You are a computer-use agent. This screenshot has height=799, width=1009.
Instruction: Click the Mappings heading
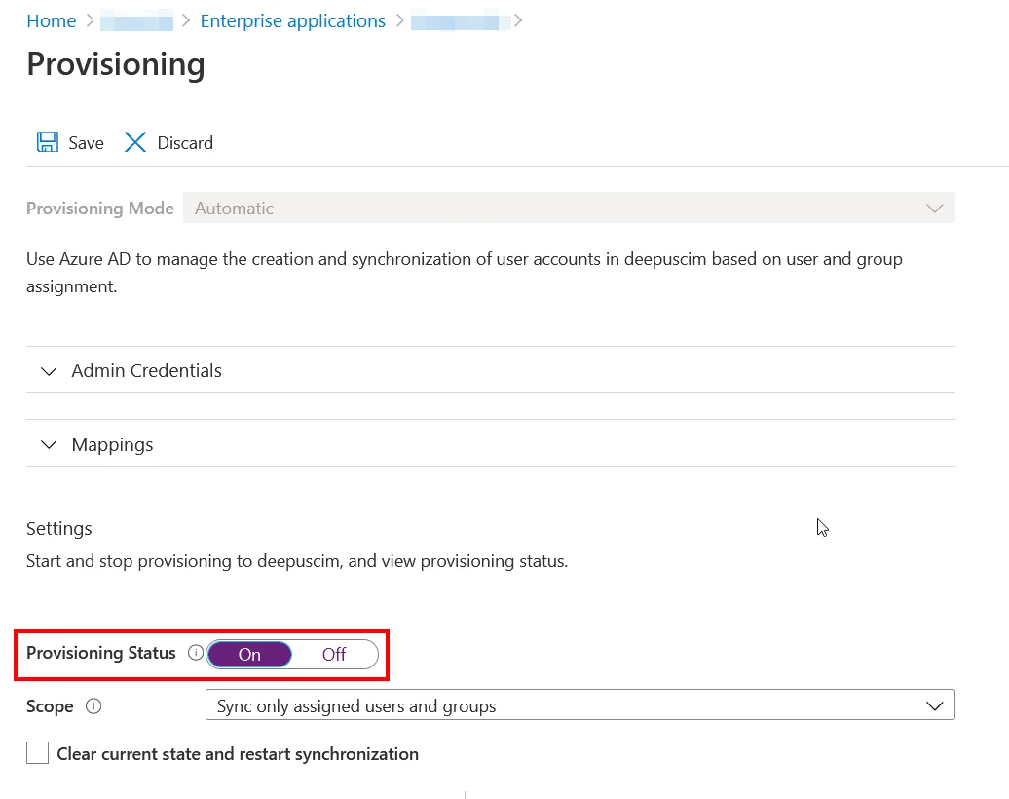(x=112, y=445)
